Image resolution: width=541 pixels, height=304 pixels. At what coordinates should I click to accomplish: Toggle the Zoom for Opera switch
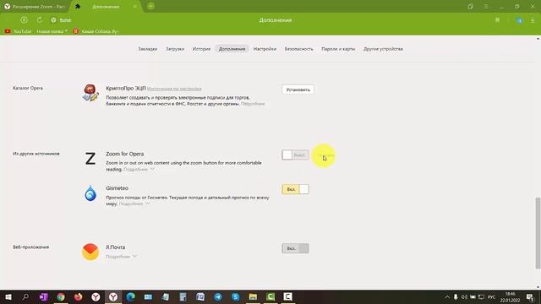pos(295,155)
